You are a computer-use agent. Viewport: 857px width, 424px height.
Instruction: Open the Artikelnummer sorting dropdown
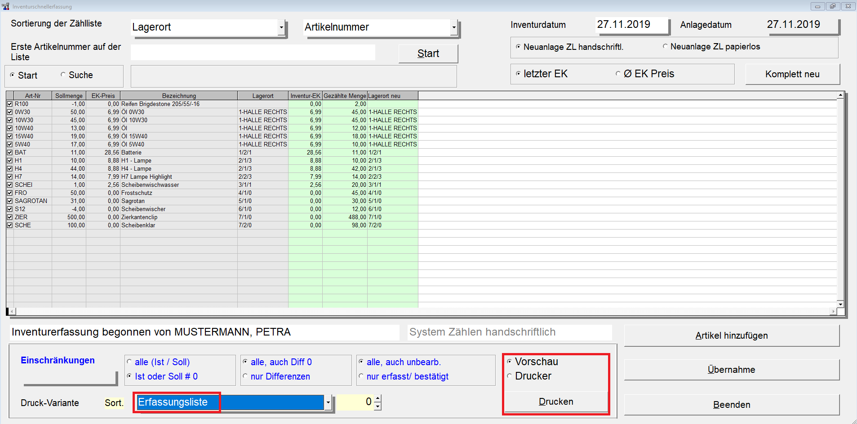[454, 27]
